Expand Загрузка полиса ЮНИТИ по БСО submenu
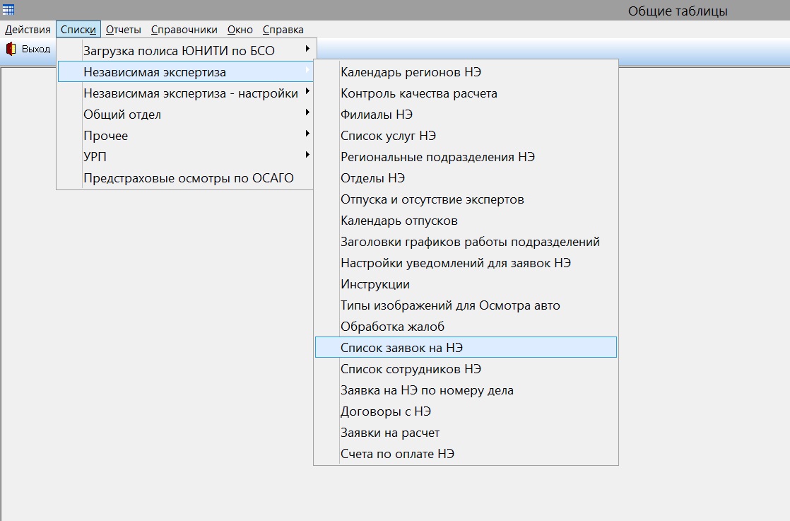Viewport: 790px width, 521px height. pos(186,50)
